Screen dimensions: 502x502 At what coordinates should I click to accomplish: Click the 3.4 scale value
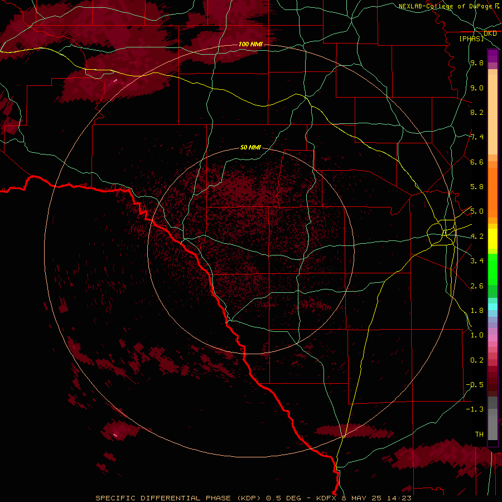coord(477,261)
